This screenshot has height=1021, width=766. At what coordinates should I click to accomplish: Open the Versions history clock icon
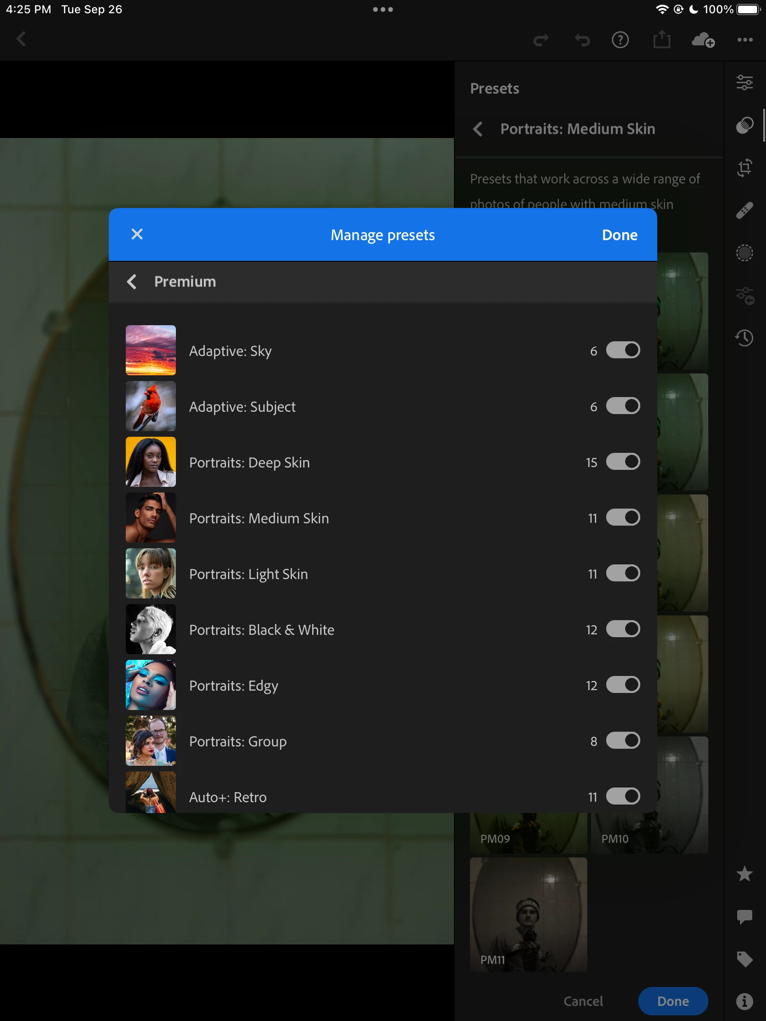(745, 337)
